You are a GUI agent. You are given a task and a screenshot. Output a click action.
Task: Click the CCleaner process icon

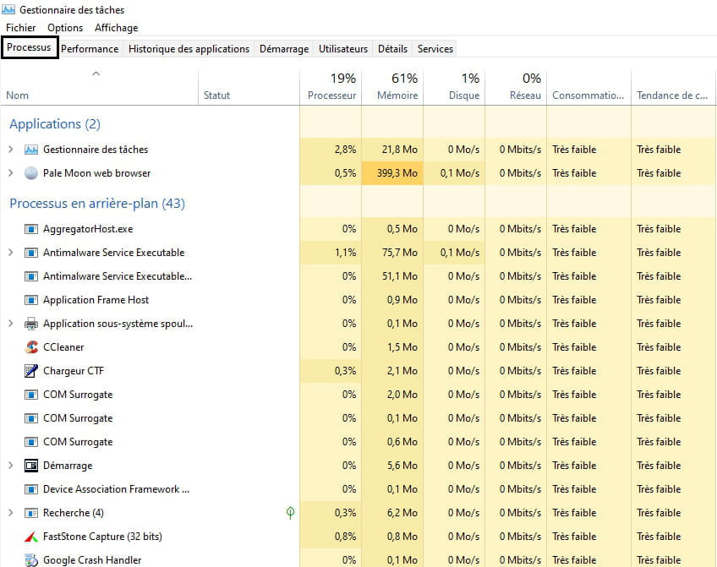point(31,347)
